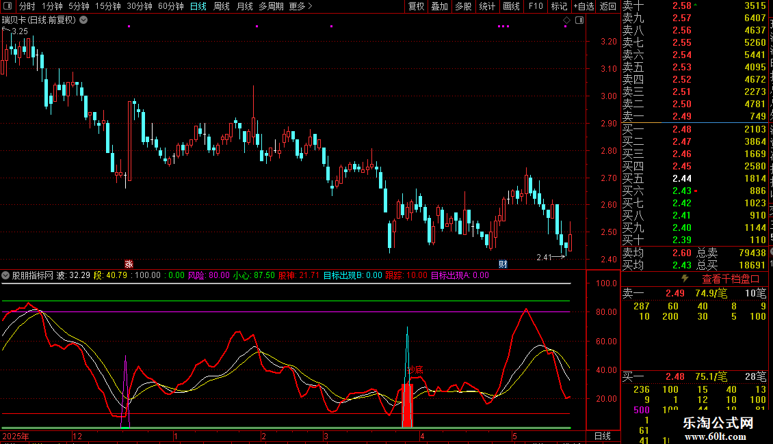This screenshot has height=444, width=773.
Task: Select the 5分钟 period tab
Action: [79, 6]
